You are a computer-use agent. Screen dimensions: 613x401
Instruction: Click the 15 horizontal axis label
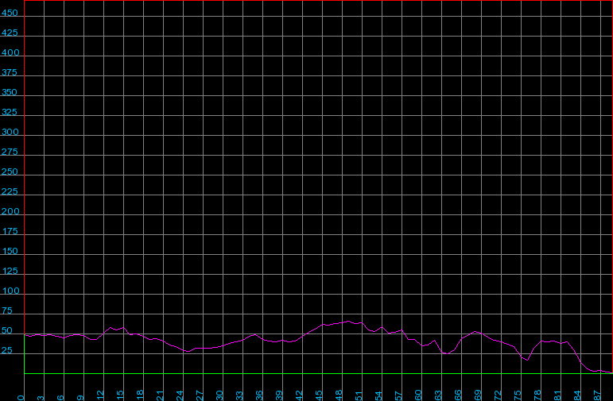[120, 395]
